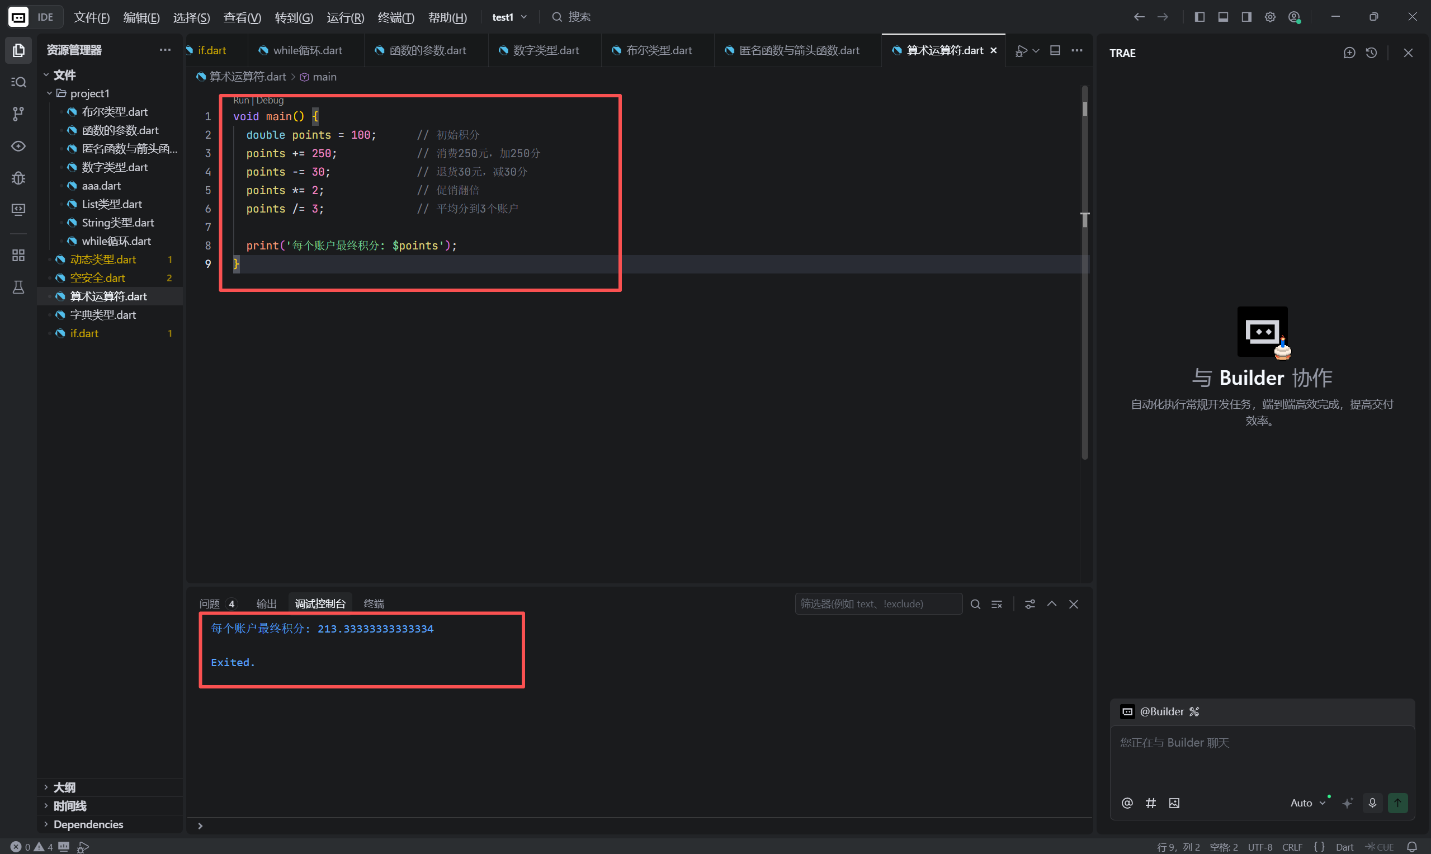Open the Source Control view
This screenshot has height=854, width=1431.
[x=18, y=114]
